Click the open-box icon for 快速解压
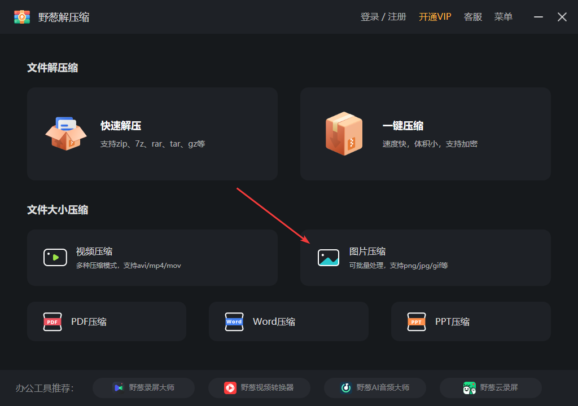 (x=66, y=134)
